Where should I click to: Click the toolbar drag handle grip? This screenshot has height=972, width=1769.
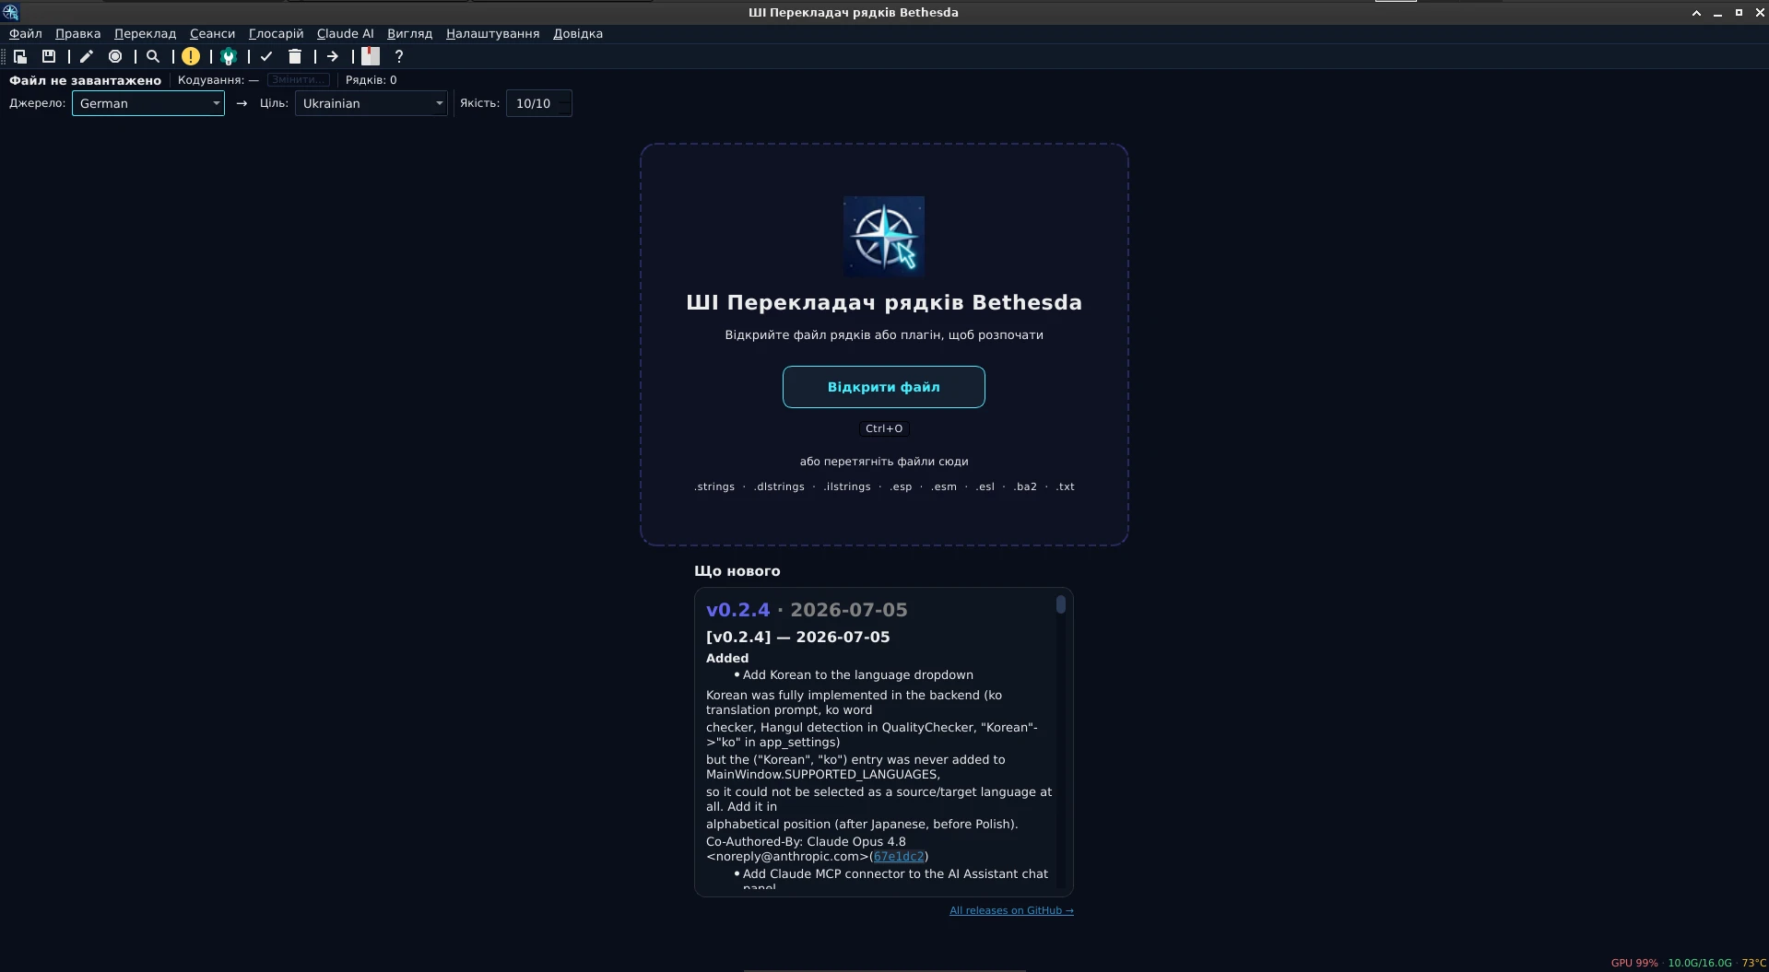[x=4, y=56]
